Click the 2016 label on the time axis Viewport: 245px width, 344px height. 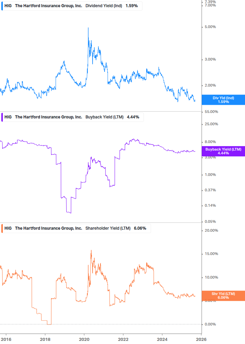point(6,340)
